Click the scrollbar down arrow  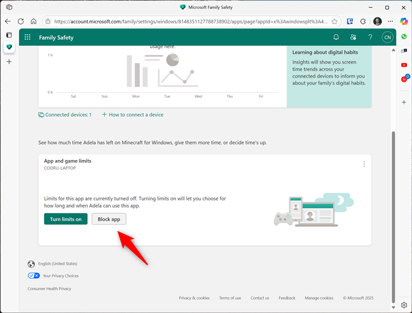[x=394, y=307]
